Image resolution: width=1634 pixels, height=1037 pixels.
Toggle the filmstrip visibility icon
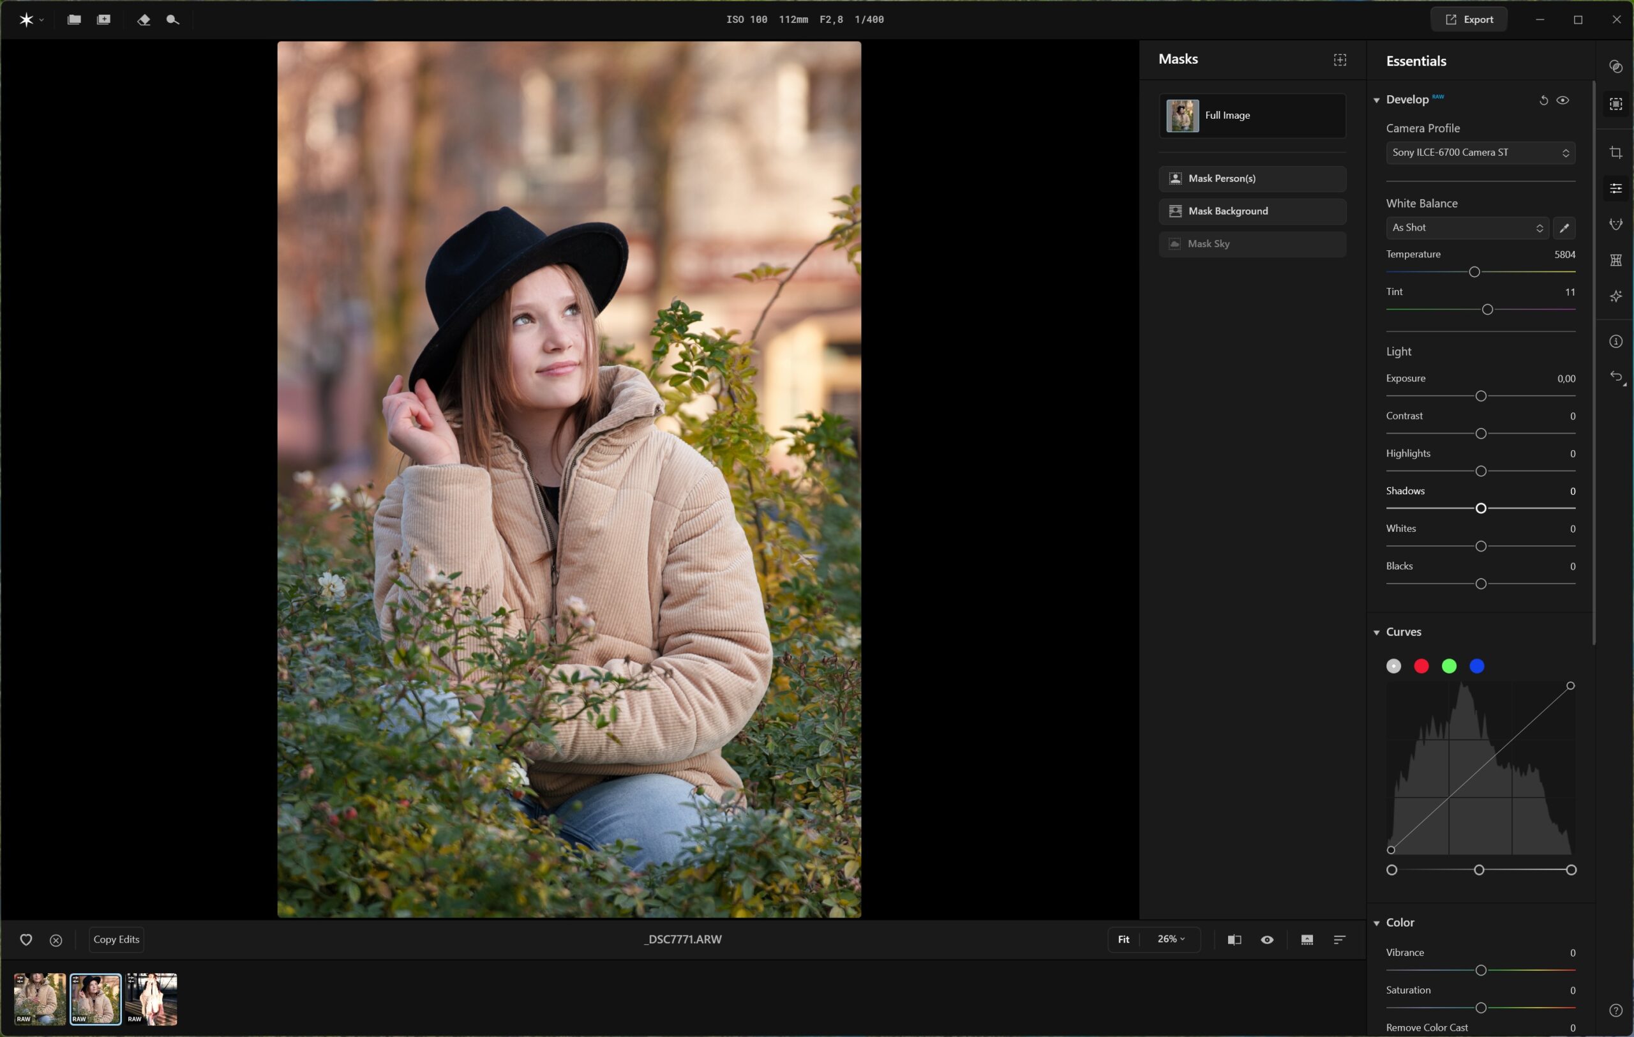click(x=1307, y=940)
